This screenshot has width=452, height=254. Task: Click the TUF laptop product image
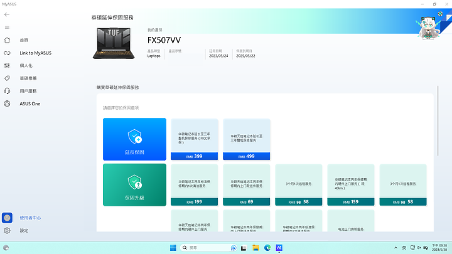pos(114,43)
